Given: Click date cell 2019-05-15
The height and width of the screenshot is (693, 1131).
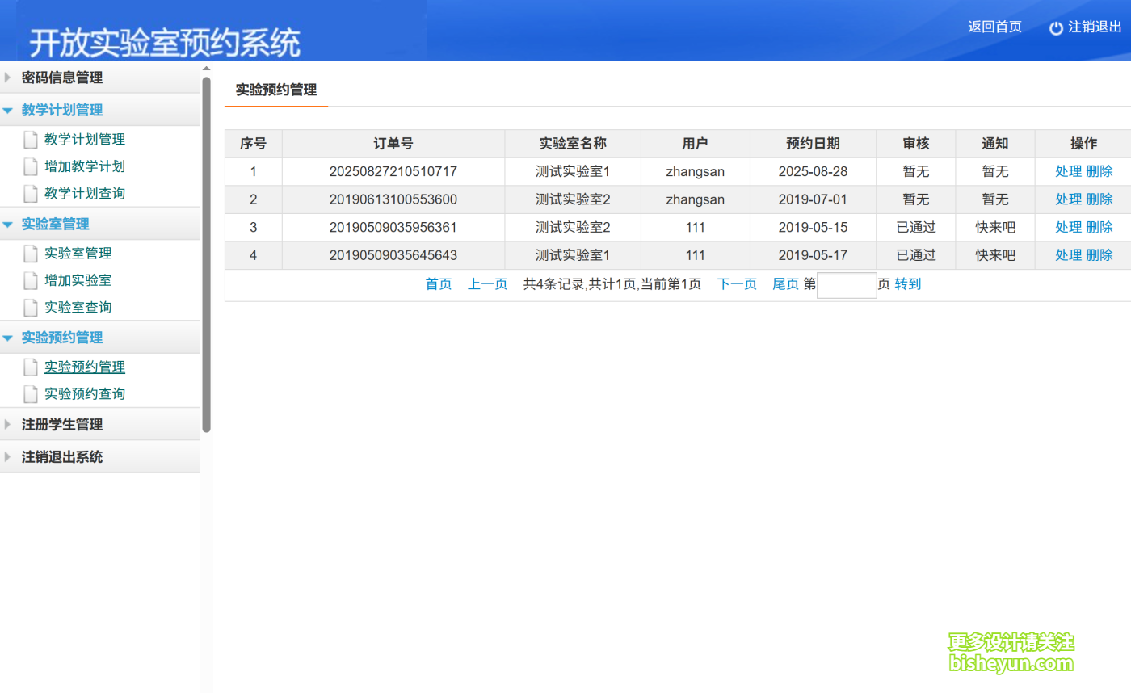Looking at the screenshot, I should tap(813, 228).
